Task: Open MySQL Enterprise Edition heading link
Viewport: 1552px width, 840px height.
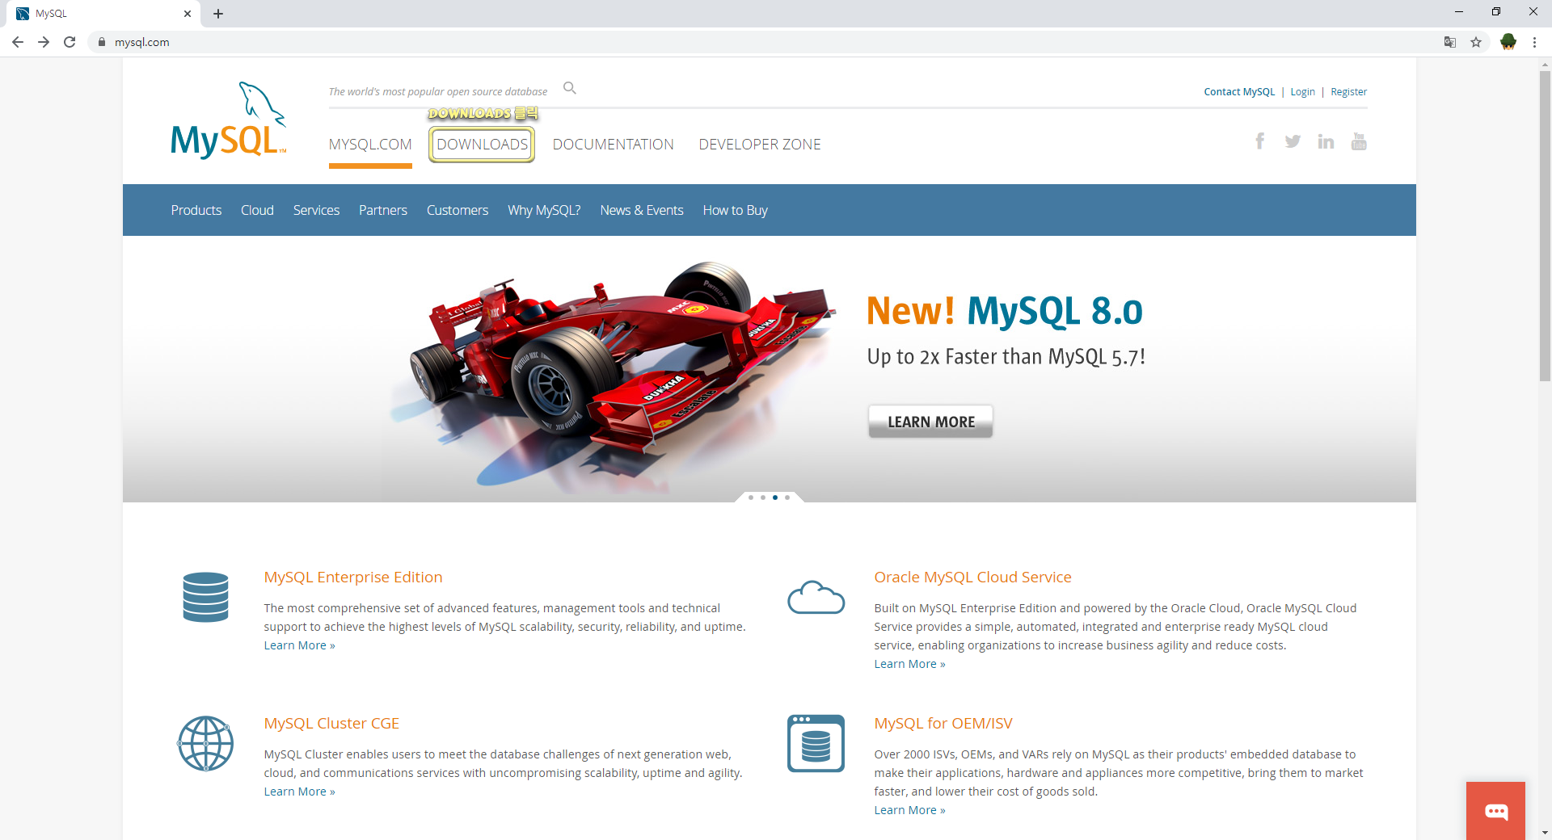Action: (353, 577)
